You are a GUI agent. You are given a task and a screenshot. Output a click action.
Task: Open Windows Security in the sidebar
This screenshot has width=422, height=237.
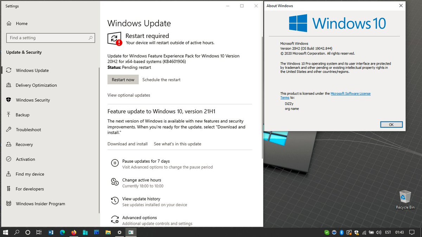point(33,100)
